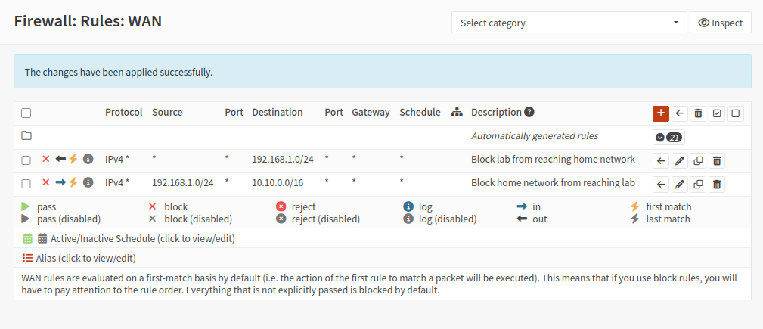Tick checkbox for 'Block lab from reaching home network'
The width and height of the screenshot is (763, 329).
(x=26, y=160)
